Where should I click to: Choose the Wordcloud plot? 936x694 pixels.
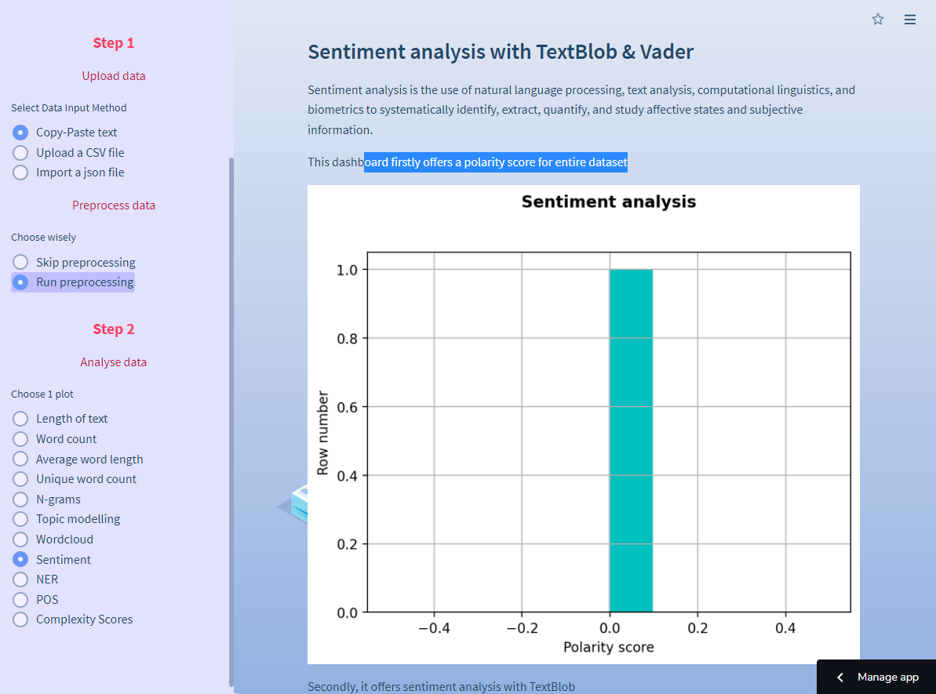pos(21,540)
